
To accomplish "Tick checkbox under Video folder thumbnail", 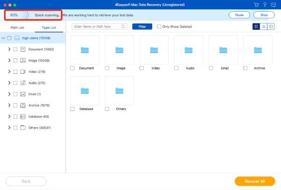I will coord(141,68).
